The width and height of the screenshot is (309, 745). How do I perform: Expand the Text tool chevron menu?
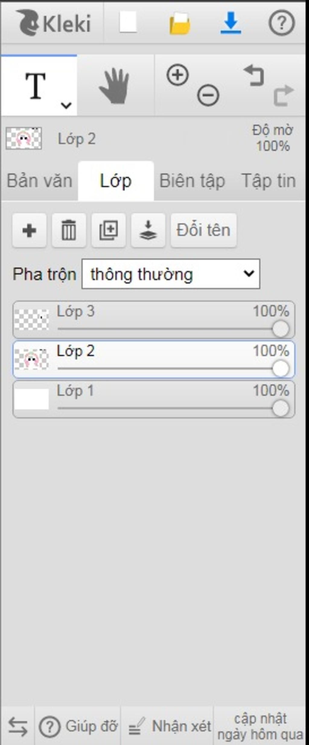[66, 105]
